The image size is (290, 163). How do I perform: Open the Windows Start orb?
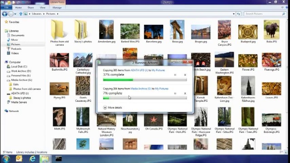click(6, 159)
